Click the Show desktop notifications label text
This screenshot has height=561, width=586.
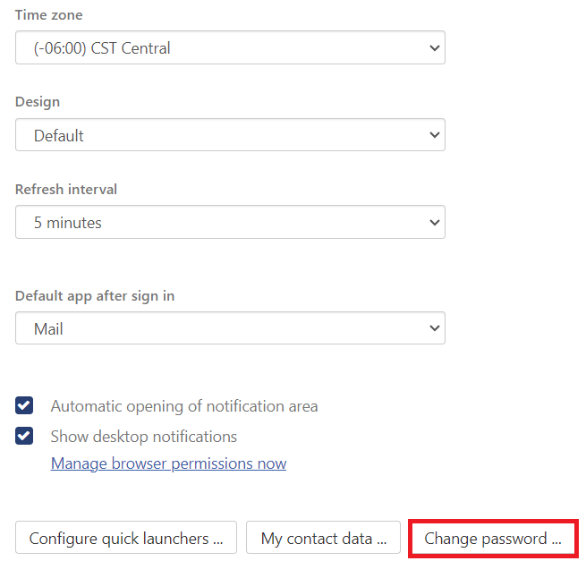click(144, 437)
